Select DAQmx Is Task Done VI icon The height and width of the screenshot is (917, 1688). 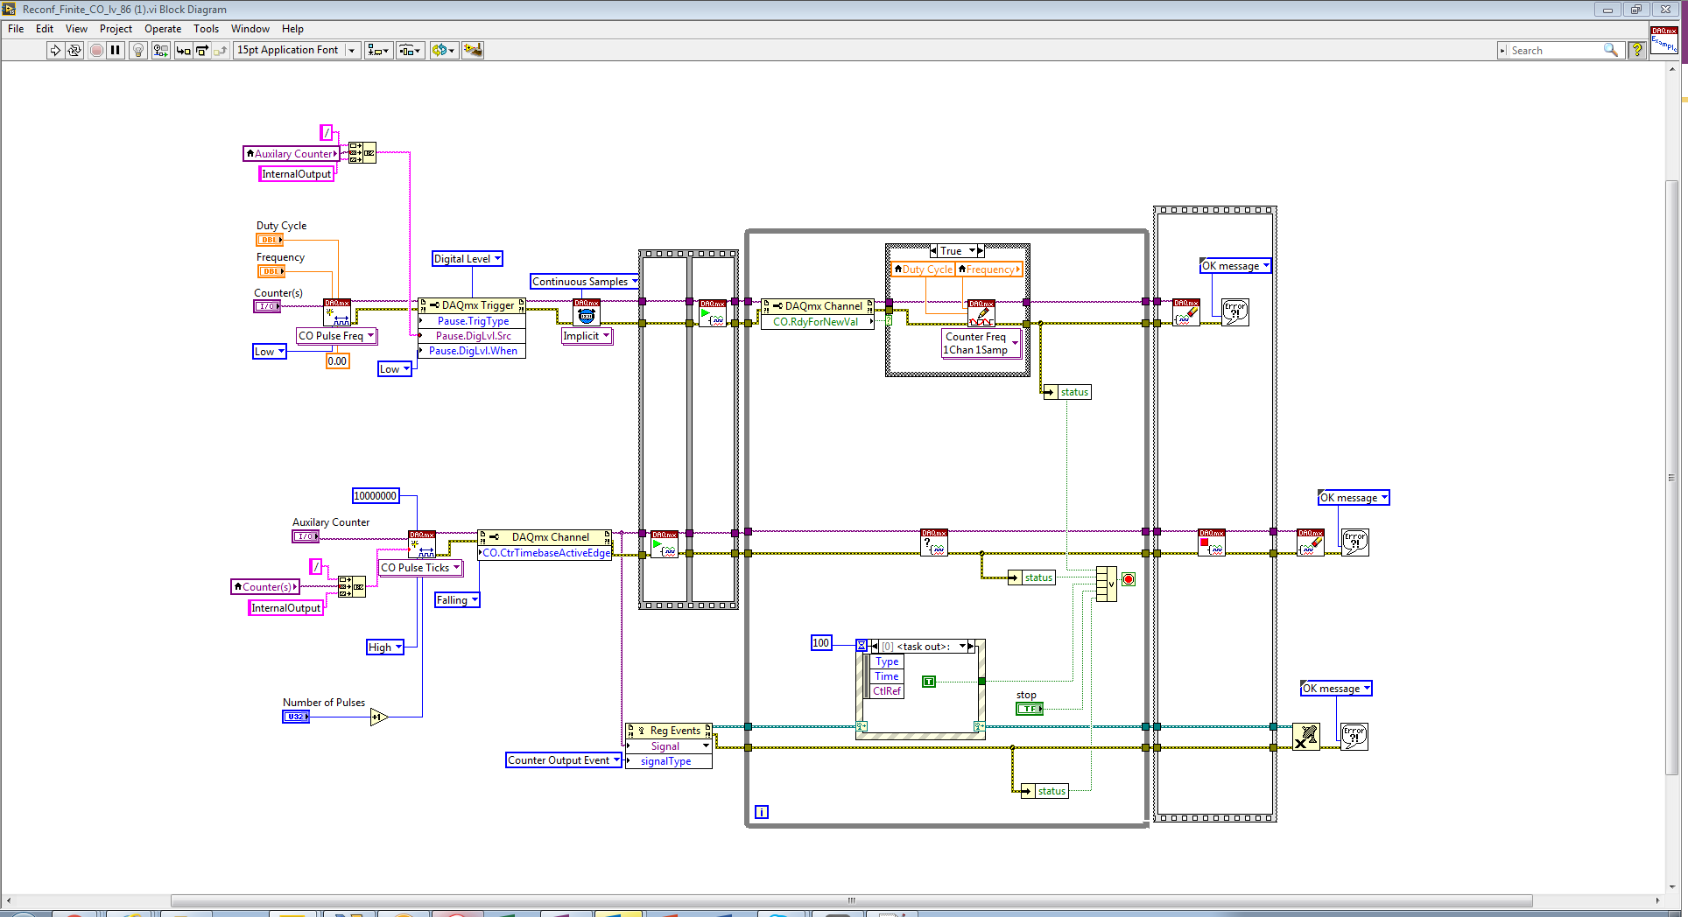(x=934, y=542)
